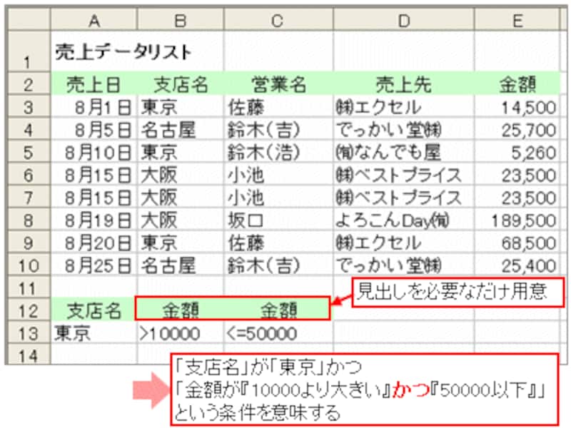Click 鈴木(吉) cell in row 4

[x=278, y=129]
